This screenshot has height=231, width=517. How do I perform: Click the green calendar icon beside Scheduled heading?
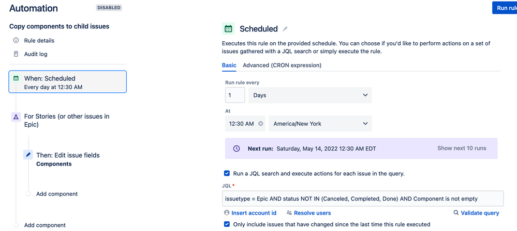tap(228, 29)
